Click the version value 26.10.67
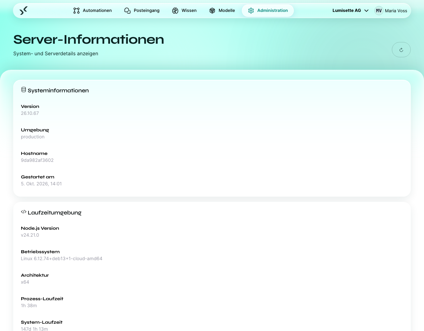Image resolution: width=424 pixels, height=331 pixels. [x=30, y=113]
